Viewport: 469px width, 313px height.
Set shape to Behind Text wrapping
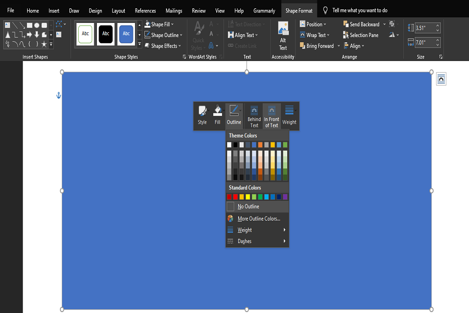click(254, 115)
